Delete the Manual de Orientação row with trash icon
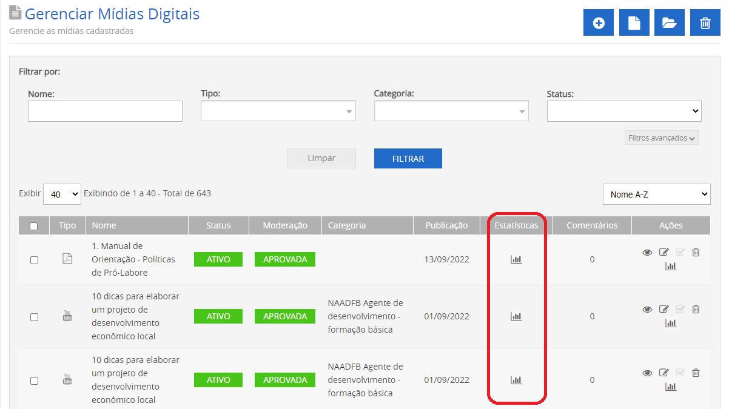Screen dimensions: 729x409 coord(696,253)
